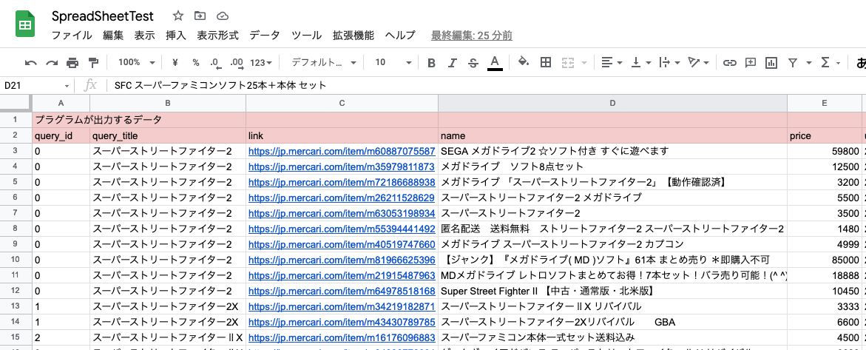
Task: Open mercari link m72186688938
Action: (342, 182)
